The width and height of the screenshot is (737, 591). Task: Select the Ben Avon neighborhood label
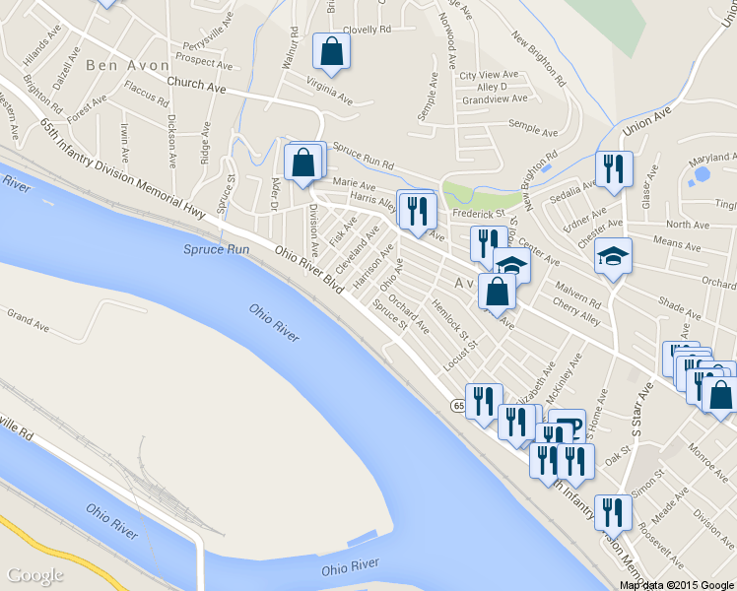pyautogui.click(x=127, y=65)
